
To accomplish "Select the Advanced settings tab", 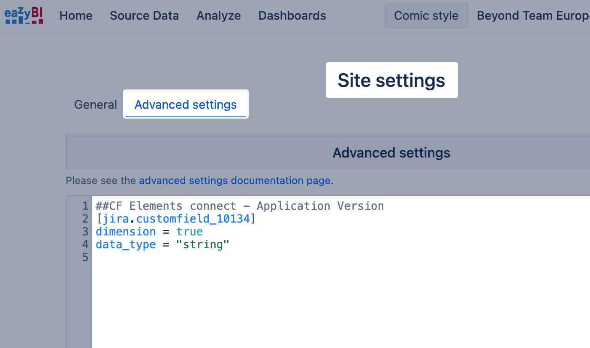I will 186,105.
